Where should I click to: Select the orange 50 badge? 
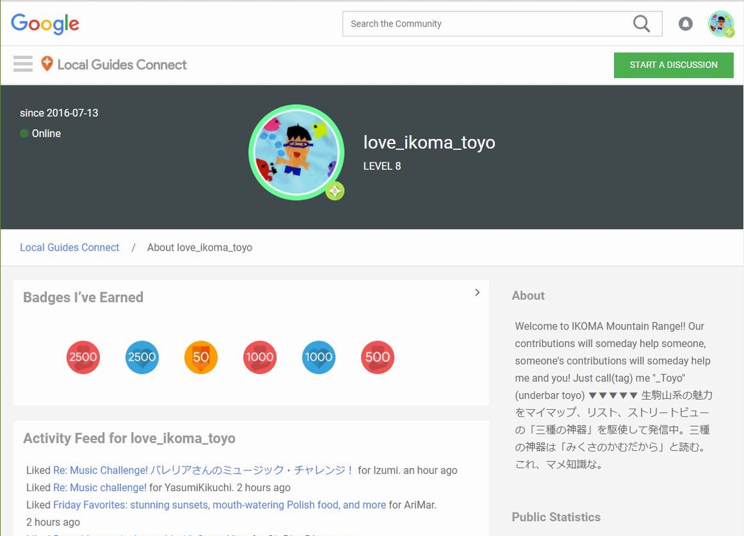201,357
